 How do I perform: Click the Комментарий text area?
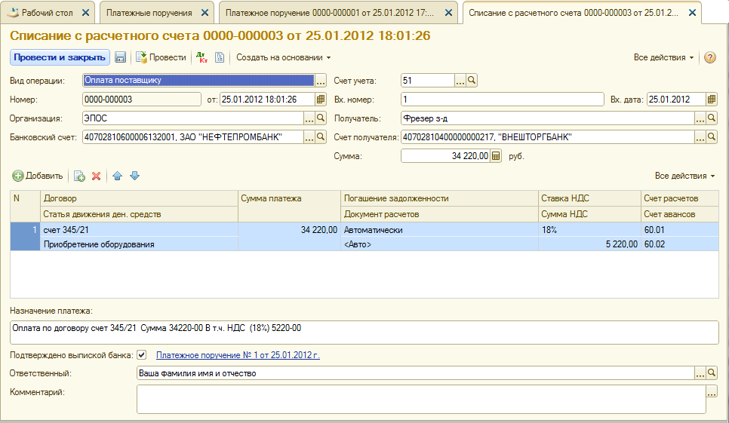pos(421,400)
